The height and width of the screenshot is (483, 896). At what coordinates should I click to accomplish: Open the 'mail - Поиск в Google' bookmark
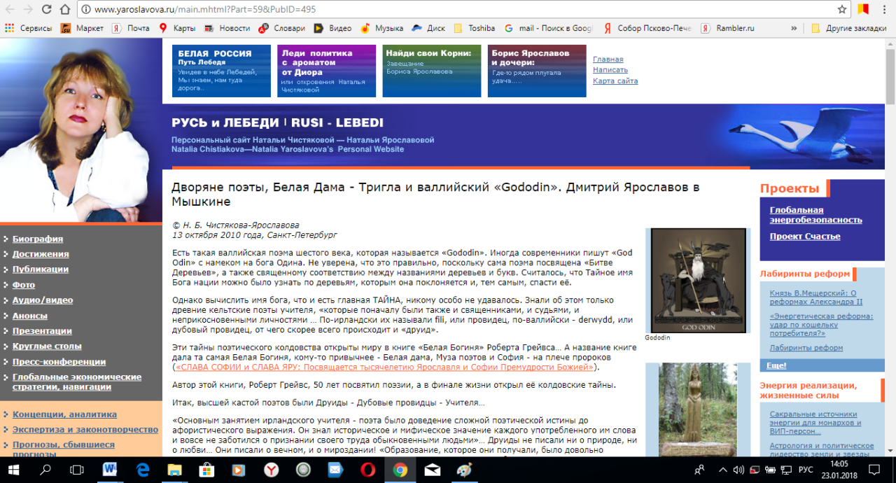[x=548, y=28]
